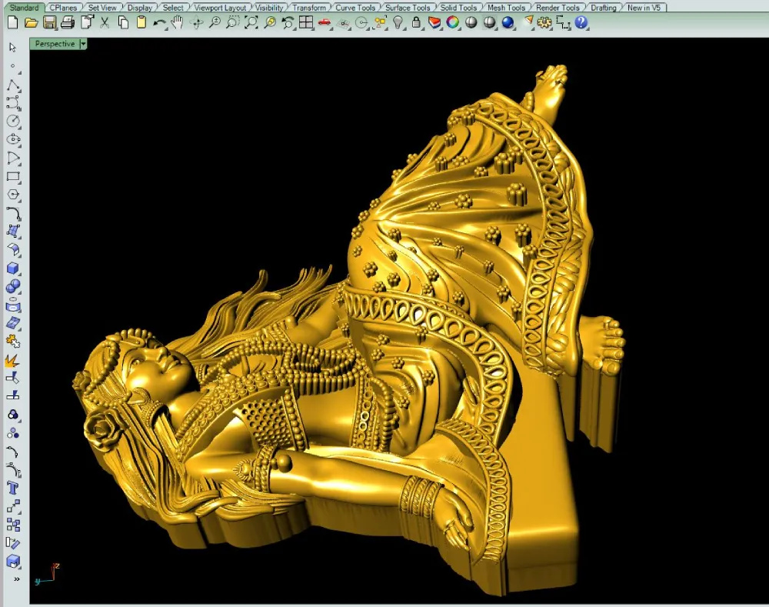Open the Solid Tools tab
Image resolution: width=769 pixels, height=607 pixels.
(x=458, y=8)
